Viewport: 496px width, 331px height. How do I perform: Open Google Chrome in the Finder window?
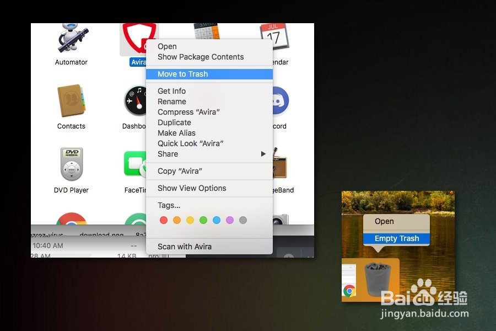[x=72, y=218]
